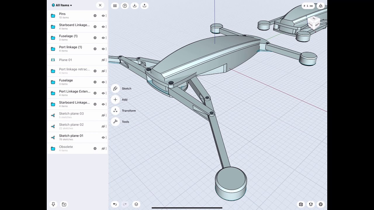Expand the Pins folder arrow
The width and height of the screenshot is (374, 210).
[95, 16]
